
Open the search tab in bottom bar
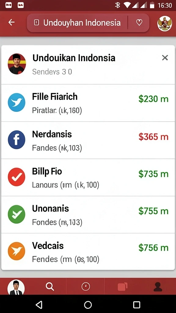pyautogui.click(x=50, y=287)
